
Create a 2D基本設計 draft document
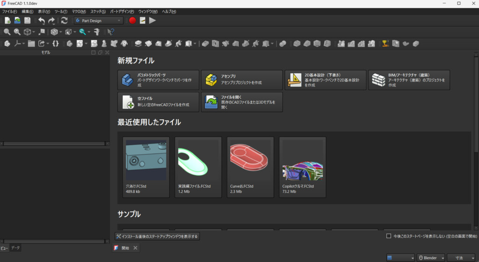[x=326, y=80]
